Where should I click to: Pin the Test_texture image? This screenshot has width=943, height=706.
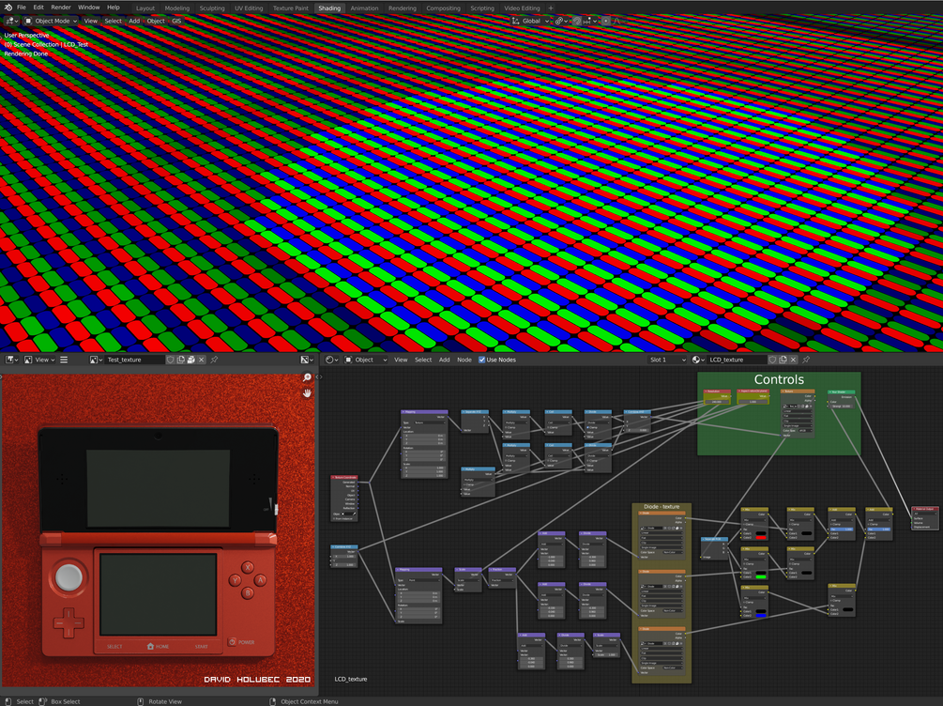click(x=214, y=360)
